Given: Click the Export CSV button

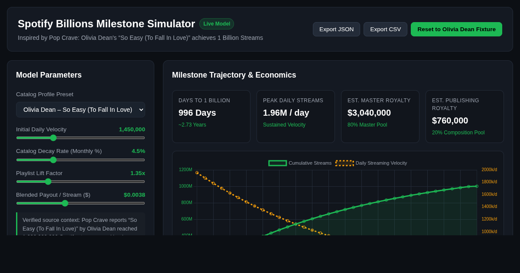Looking at the screenshot, I should [x=385, y=29].
